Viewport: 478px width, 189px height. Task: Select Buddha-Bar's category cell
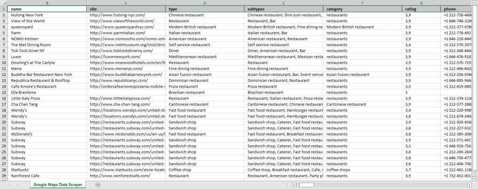(363, 74)
